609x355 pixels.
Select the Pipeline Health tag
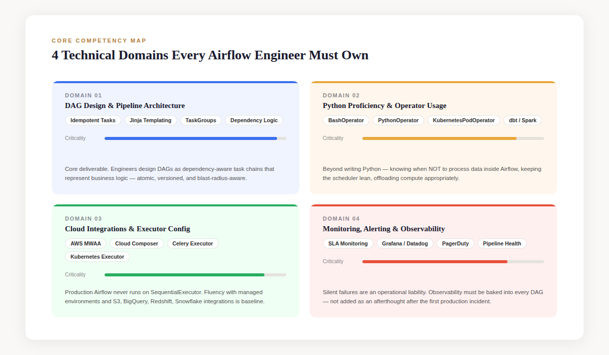502,243
